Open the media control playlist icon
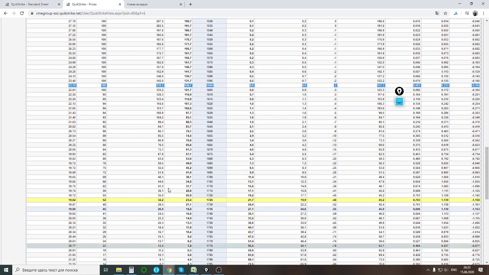Image resolution: width=489 pixels, height=275 pixels. pos(467,13)
